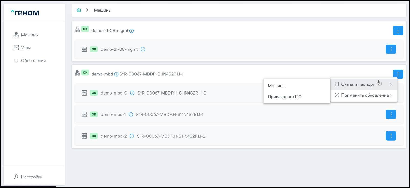
Task: Click info icon beside demo-mbd machine
Action: 116,74
